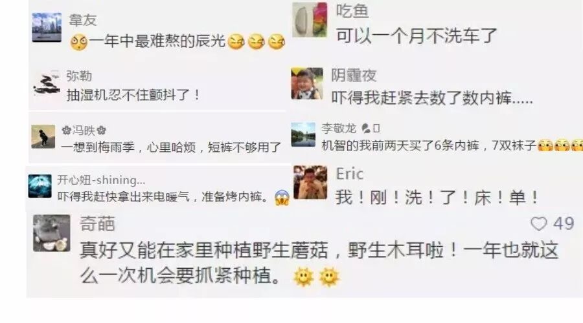This screenshot has height=323, width=583.
Task: Open 李敬龙's landscape avatar
Action: 303,134
